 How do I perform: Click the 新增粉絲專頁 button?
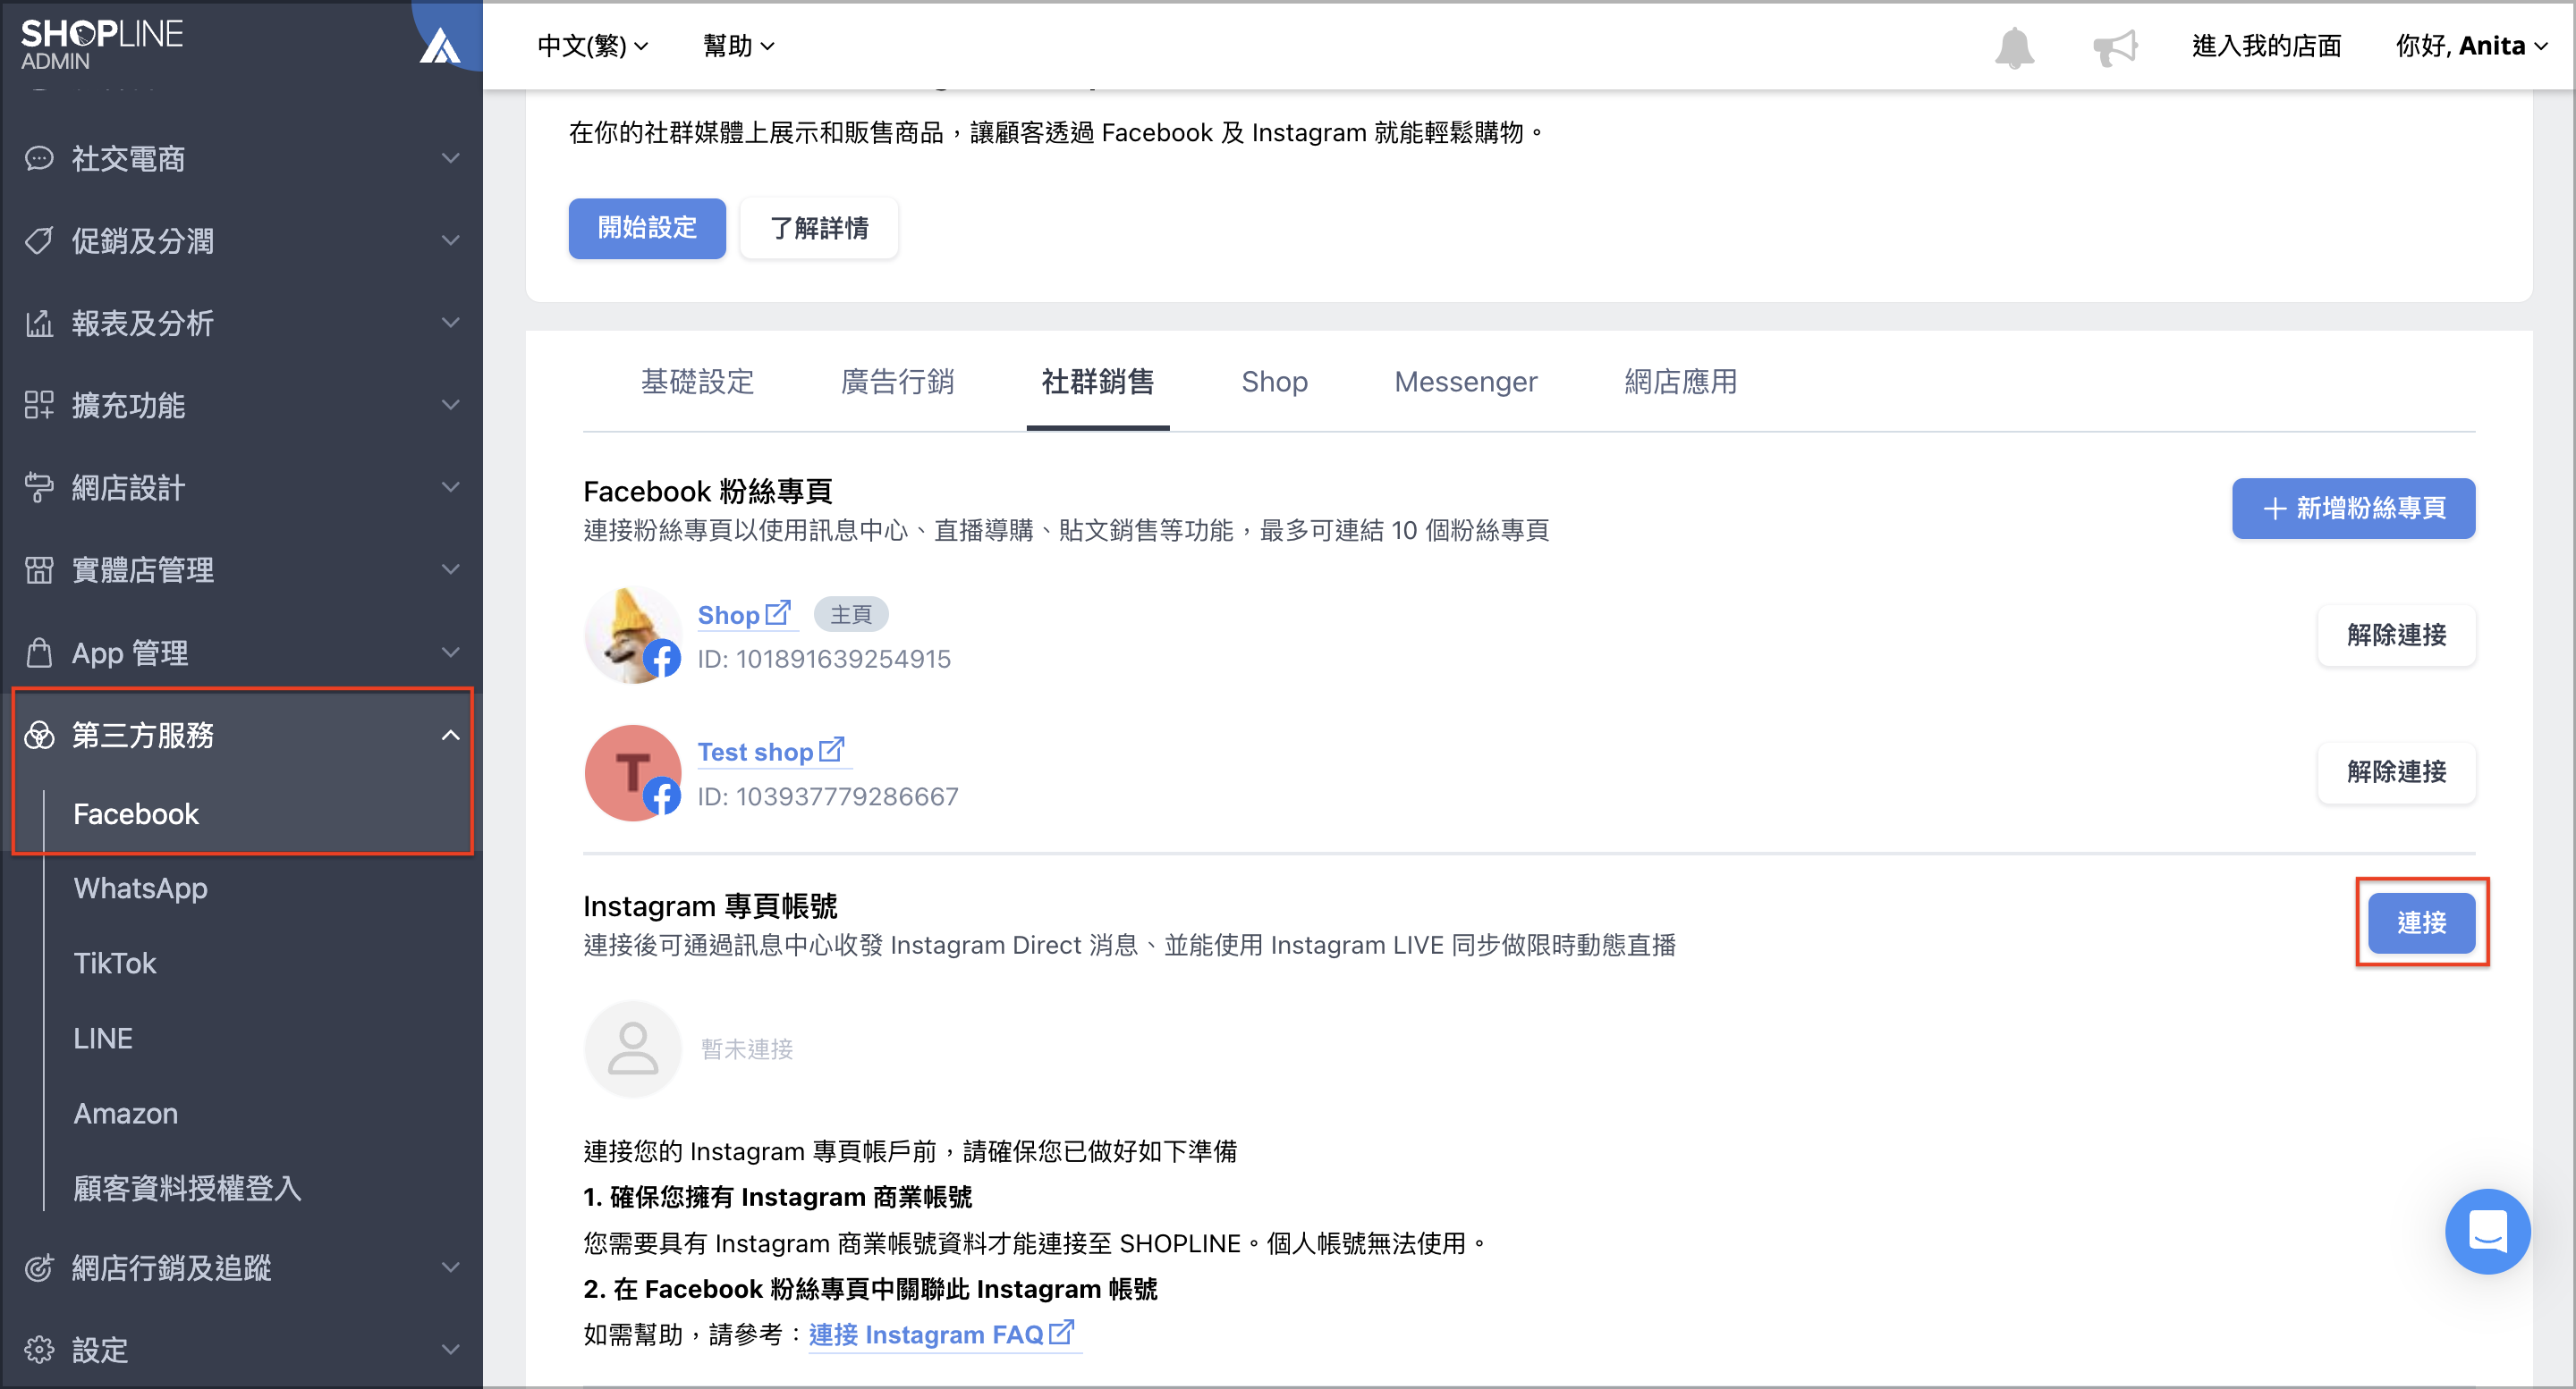pyautogui.click(x=2353, y=509)
